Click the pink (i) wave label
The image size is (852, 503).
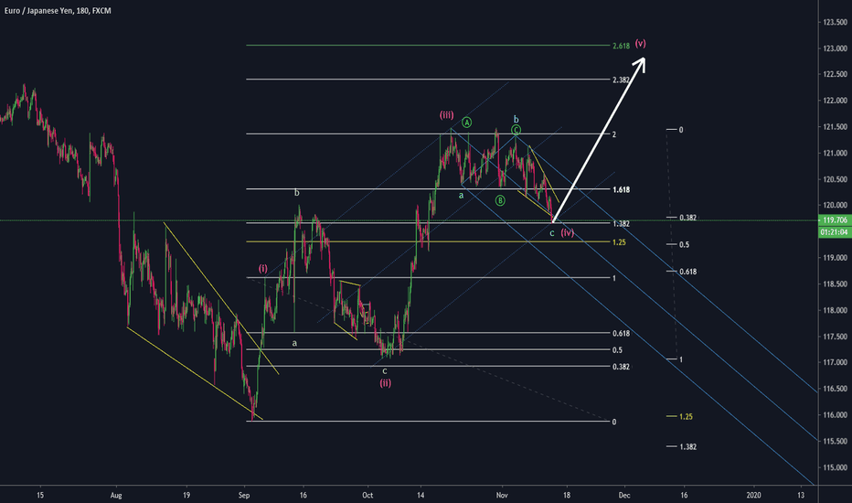(263, 268)
